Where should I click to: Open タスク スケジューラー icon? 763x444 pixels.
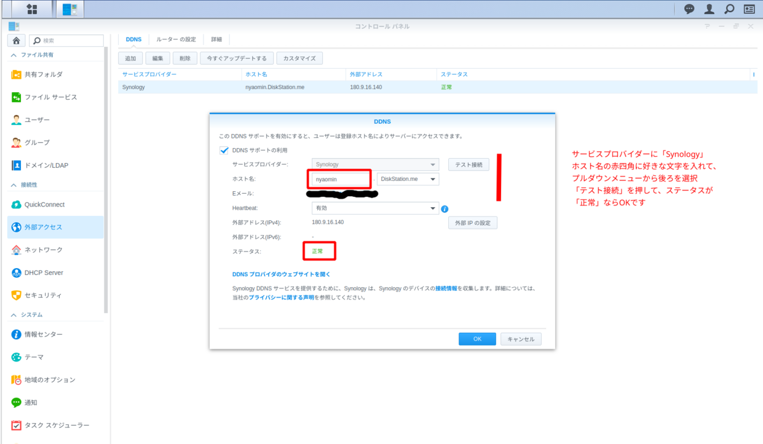(x=17, y=425)
